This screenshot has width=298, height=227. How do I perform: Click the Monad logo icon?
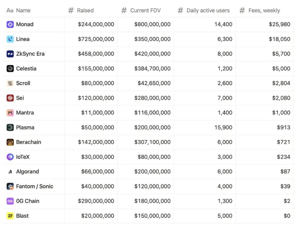(10, 24)
